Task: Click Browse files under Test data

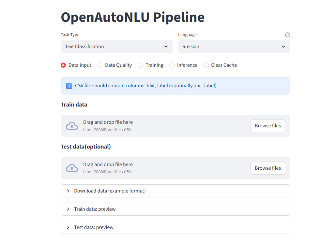Action: [x=267, y=168]
